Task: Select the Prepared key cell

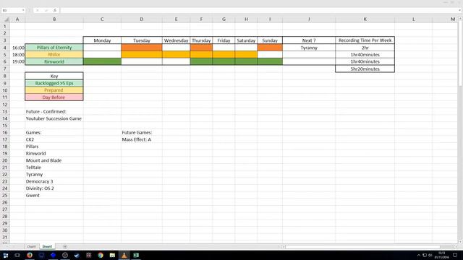Action: [x=54, y=90]
